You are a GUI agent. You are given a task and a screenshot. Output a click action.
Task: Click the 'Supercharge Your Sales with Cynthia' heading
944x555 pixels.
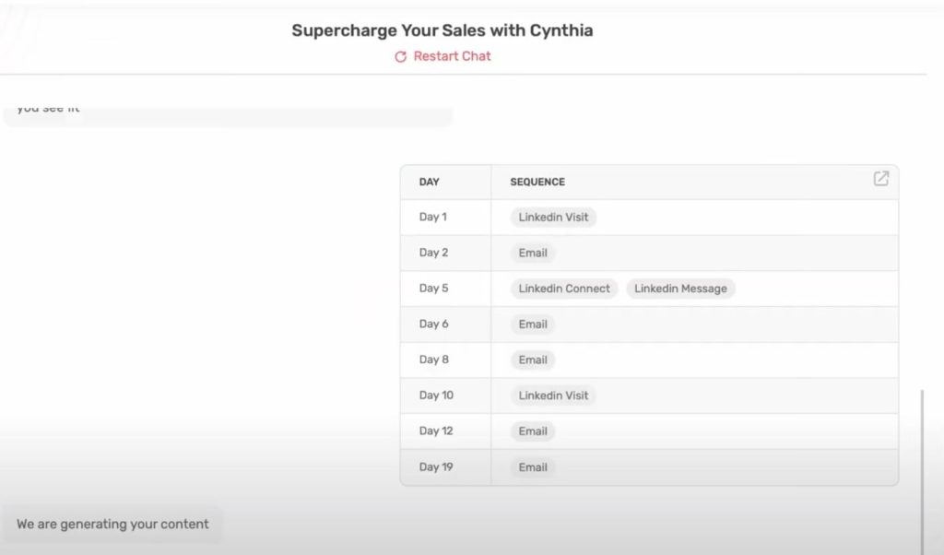(x=442, y=30)
